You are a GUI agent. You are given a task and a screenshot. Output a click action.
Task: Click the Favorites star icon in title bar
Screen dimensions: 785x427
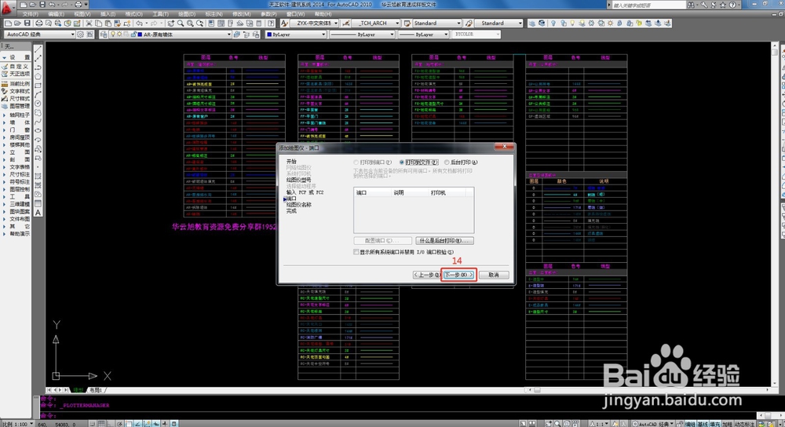point(722,5)
